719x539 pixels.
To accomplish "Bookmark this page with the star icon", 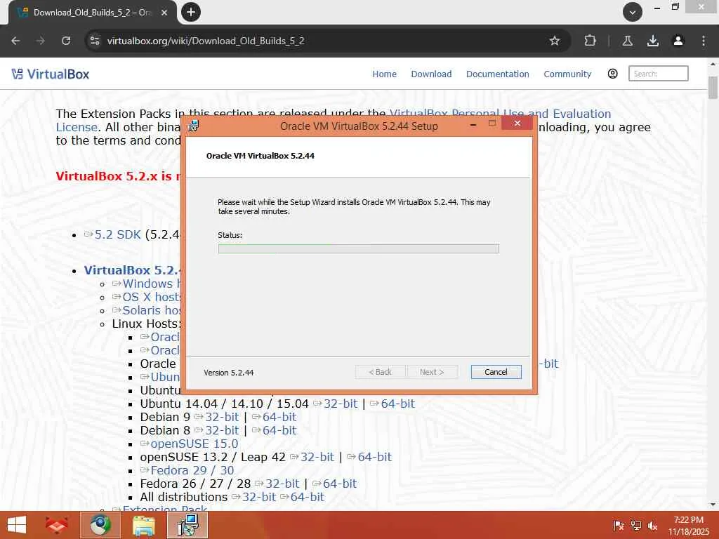I will (555, 41).
